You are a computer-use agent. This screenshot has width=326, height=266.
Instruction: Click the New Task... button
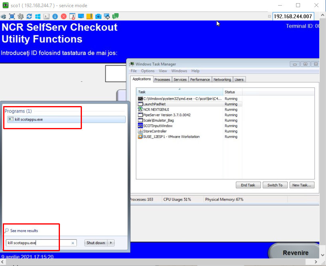coord(302,185)
